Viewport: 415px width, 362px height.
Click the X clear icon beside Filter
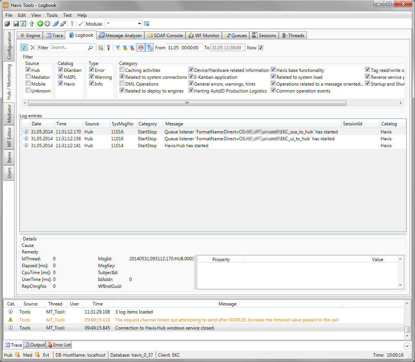(33, 48)
